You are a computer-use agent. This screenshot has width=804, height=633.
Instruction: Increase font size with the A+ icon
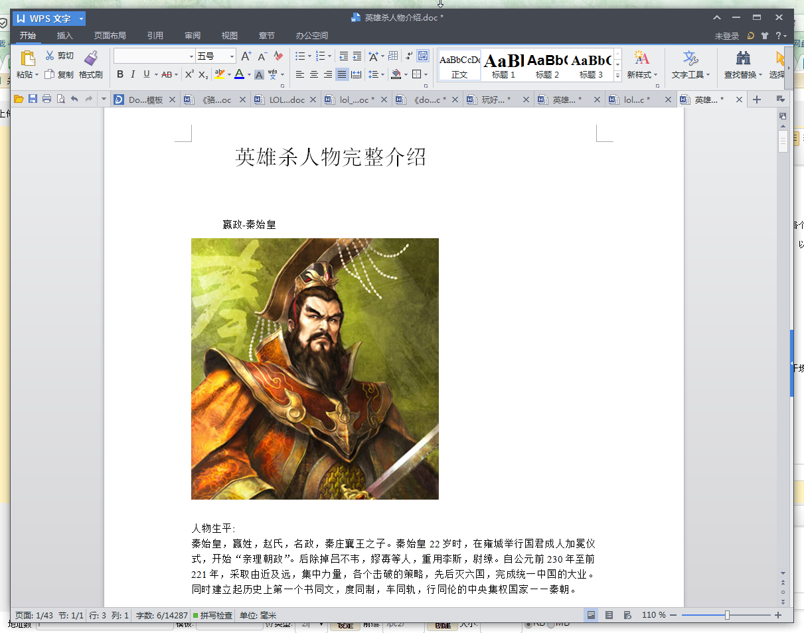point(246,56)
